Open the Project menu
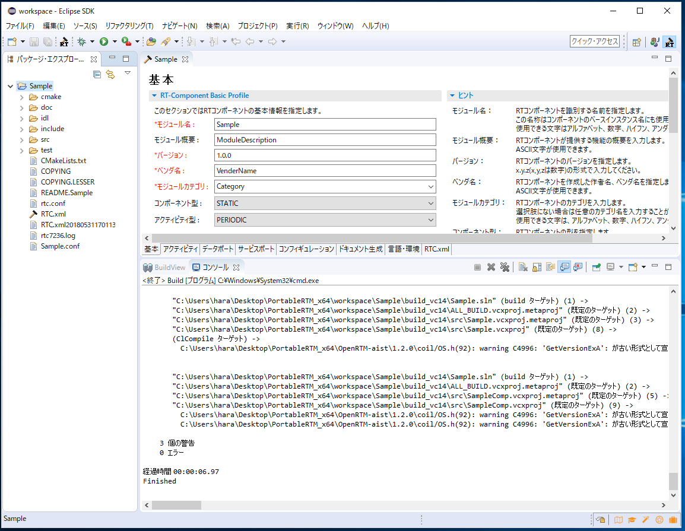685x531 pixels. click(x=258, y=26)
